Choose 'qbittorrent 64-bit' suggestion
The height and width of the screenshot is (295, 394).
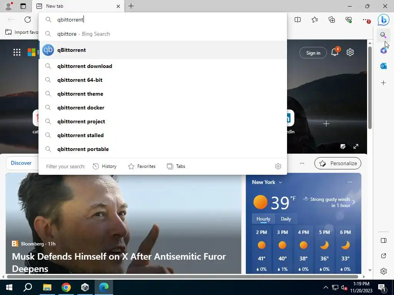click(x=163, y=80)
